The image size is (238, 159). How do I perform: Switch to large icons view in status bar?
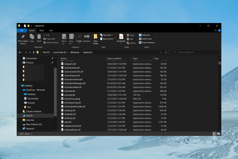tap(218, 134)
